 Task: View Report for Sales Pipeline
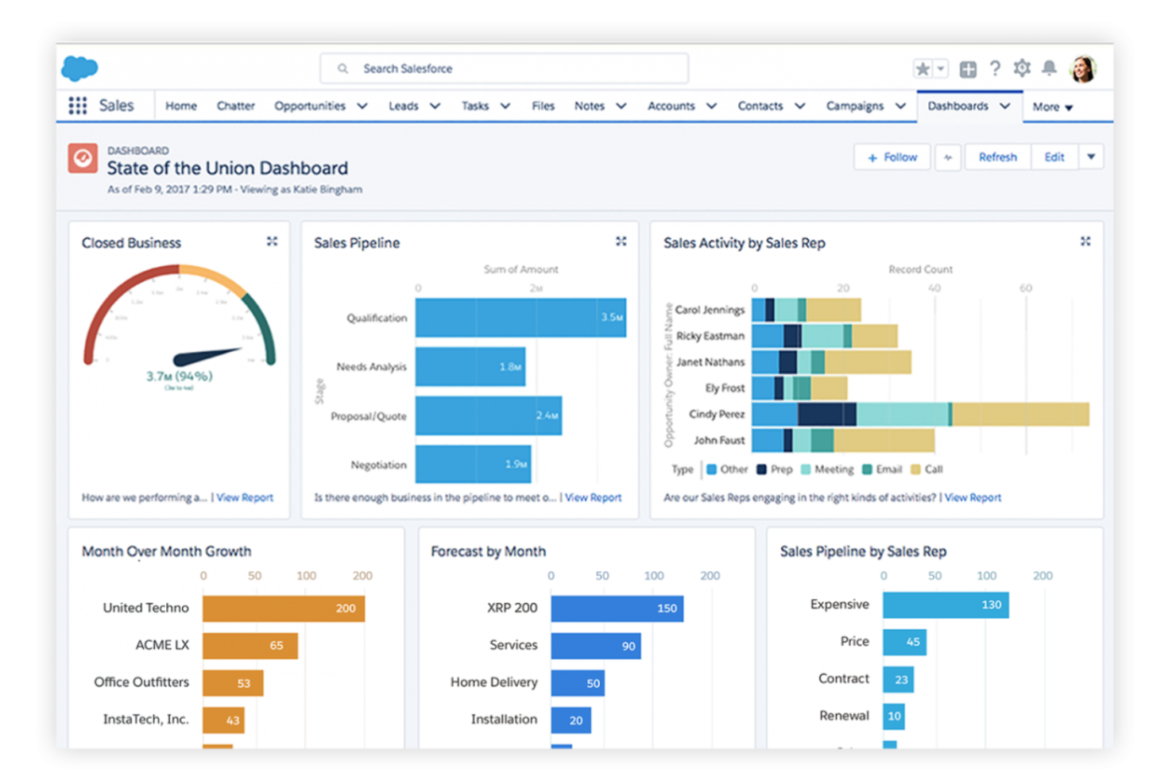594,497
